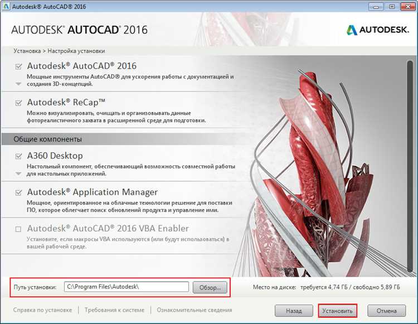Click the Установить install button
The height and width of the screenshot is (324, 418).
point(337,311)
